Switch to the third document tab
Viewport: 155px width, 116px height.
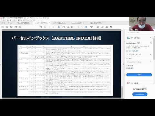pos(60,23)
